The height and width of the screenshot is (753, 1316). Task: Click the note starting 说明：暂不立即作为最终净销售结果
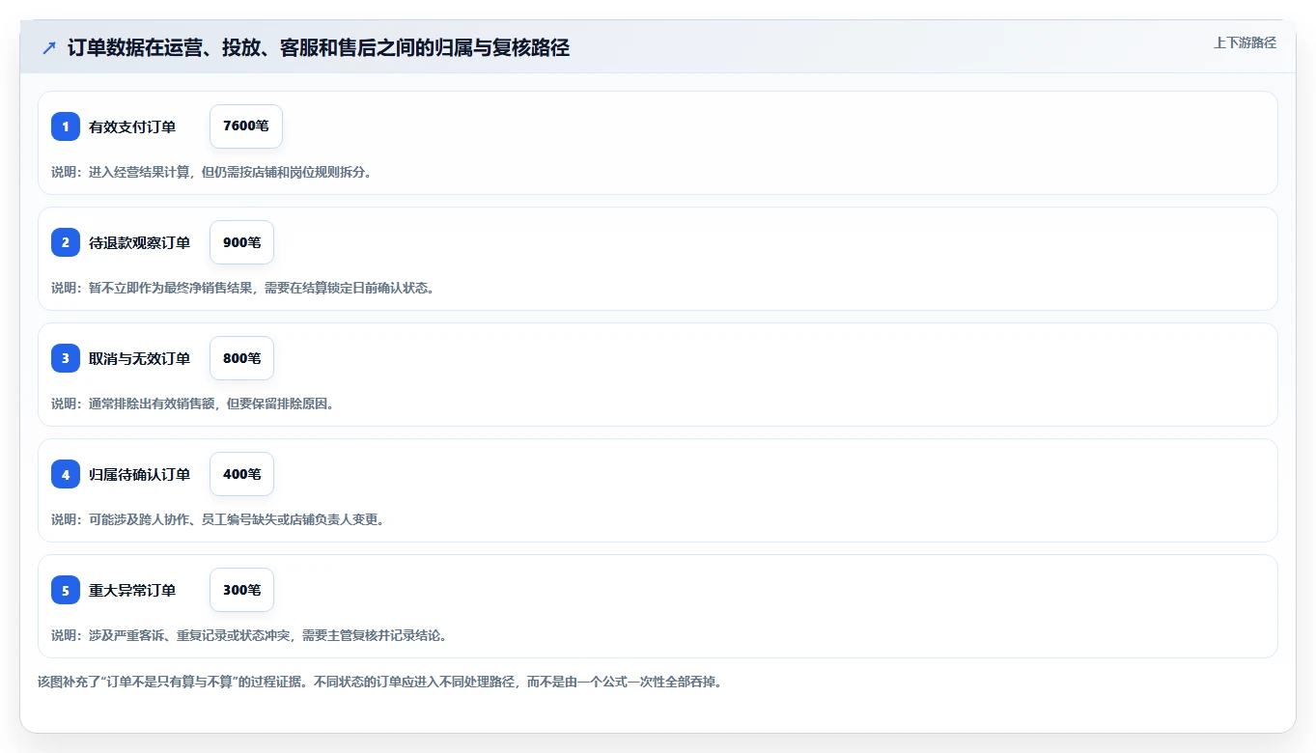pyautogui.click(x=242, y=288)
